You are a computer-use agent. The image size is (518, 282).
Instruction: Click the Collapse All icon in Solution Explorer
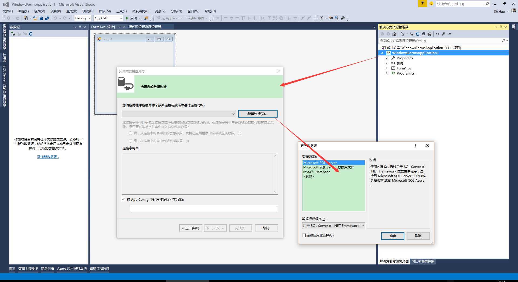click(424, 34)
